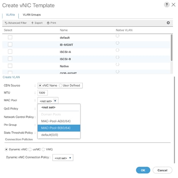178x178 pixels.
Task: Select vNIC Name as CDN Source
Action: click(40, 85)
